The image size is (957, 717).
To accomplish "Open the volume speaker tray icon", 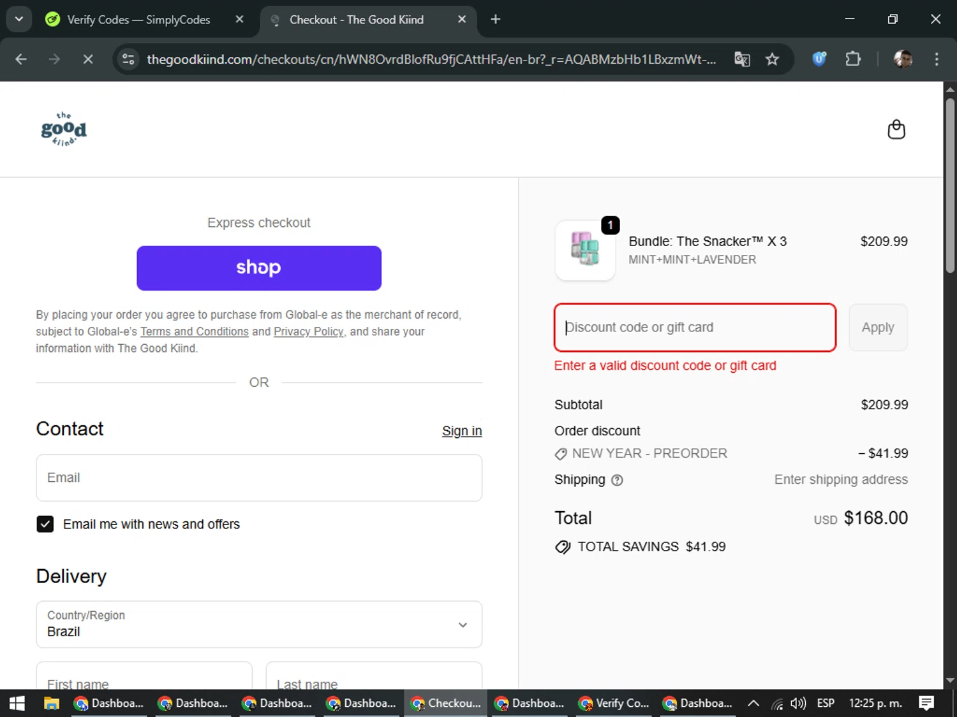I will coord(797,703).
